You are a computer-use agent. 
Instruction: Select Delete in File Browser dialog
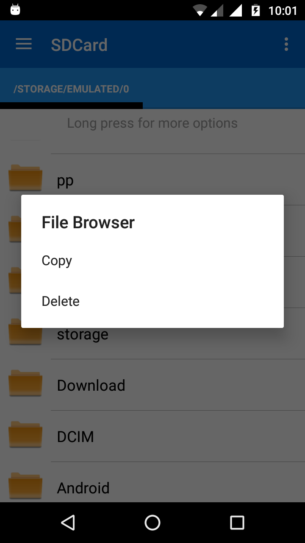pos(152,301)
